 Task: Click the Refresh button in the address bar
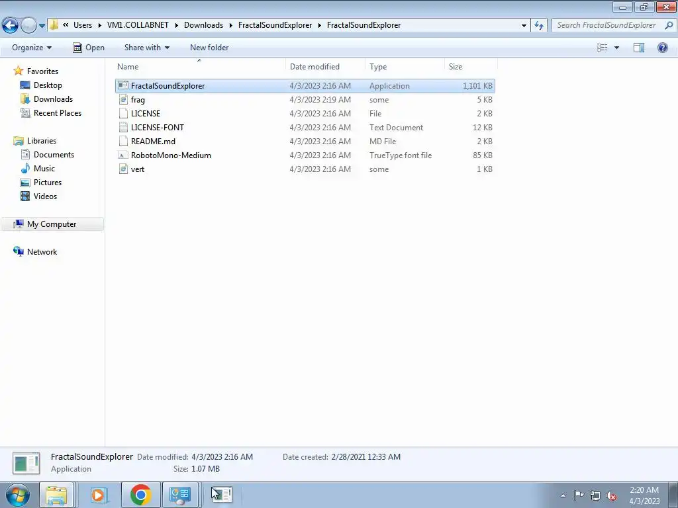pyautogui.click(x=539, y=25)
